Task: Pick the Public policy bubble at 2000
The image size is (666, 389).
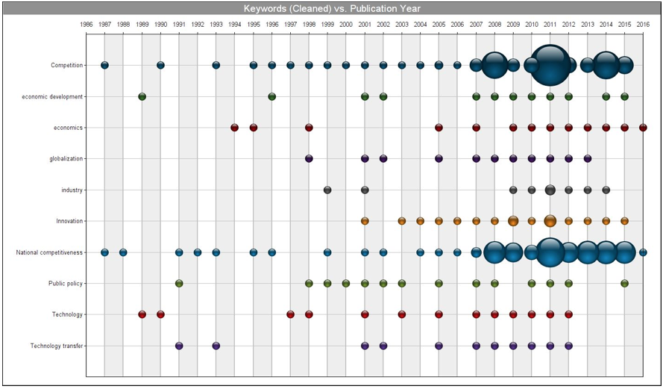Action: pyautogui.click(x=346, y=283)
